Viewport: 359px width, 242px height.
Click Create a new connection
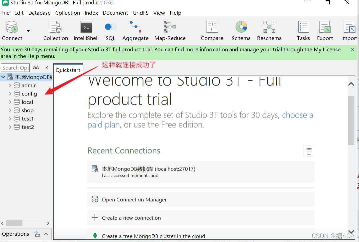tap(131, 218)
